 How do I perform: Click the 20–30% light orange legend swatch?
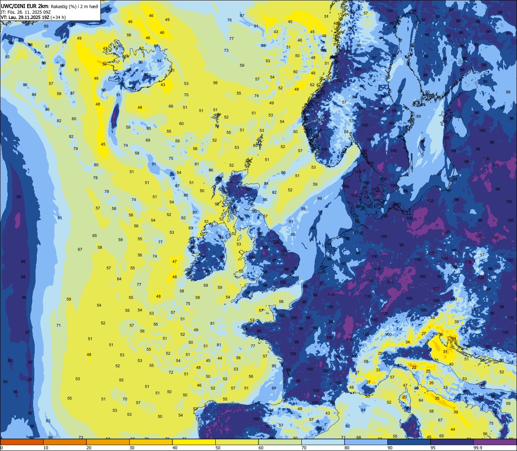108,442
